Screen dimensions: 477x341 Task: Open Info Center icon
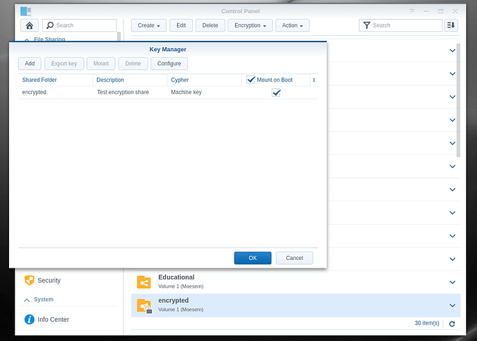29,320
